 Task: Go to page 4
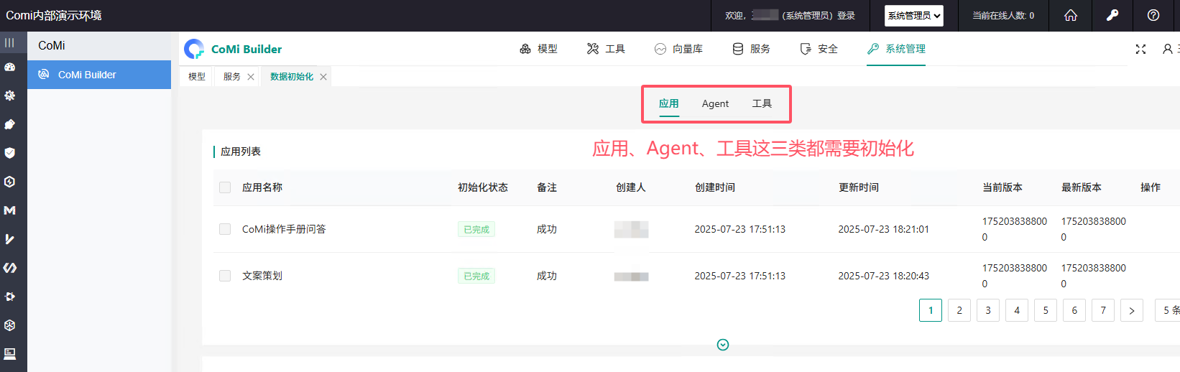[1017, 310]
